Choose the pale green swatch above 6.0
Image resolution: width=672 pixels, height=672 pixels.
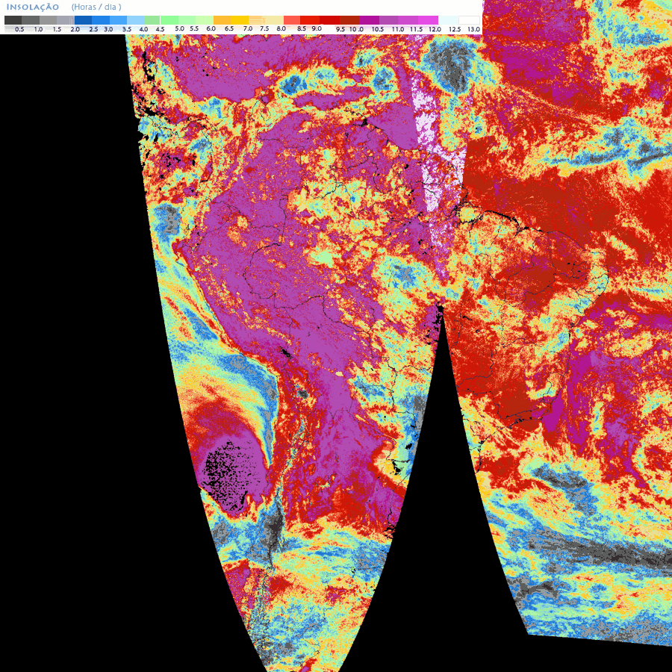(x=205, y=20)
